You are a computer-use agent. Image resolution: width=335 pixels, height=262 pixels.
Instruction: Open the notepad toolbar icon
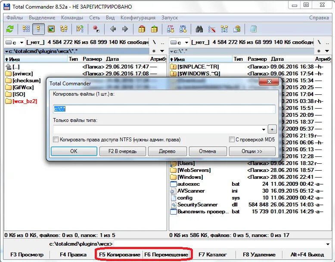tap(253, 29)
